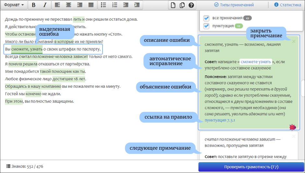Click highlighted При этом fragment
305x173 pixels.
pos(14,101)
